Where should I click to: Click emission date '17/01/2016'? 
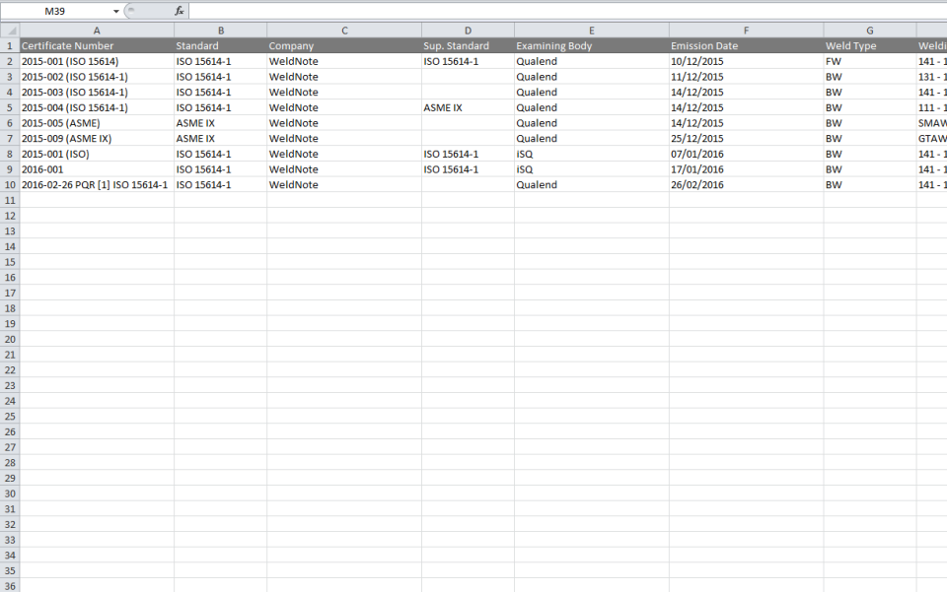pyautogui.click(x=747, y=169)
